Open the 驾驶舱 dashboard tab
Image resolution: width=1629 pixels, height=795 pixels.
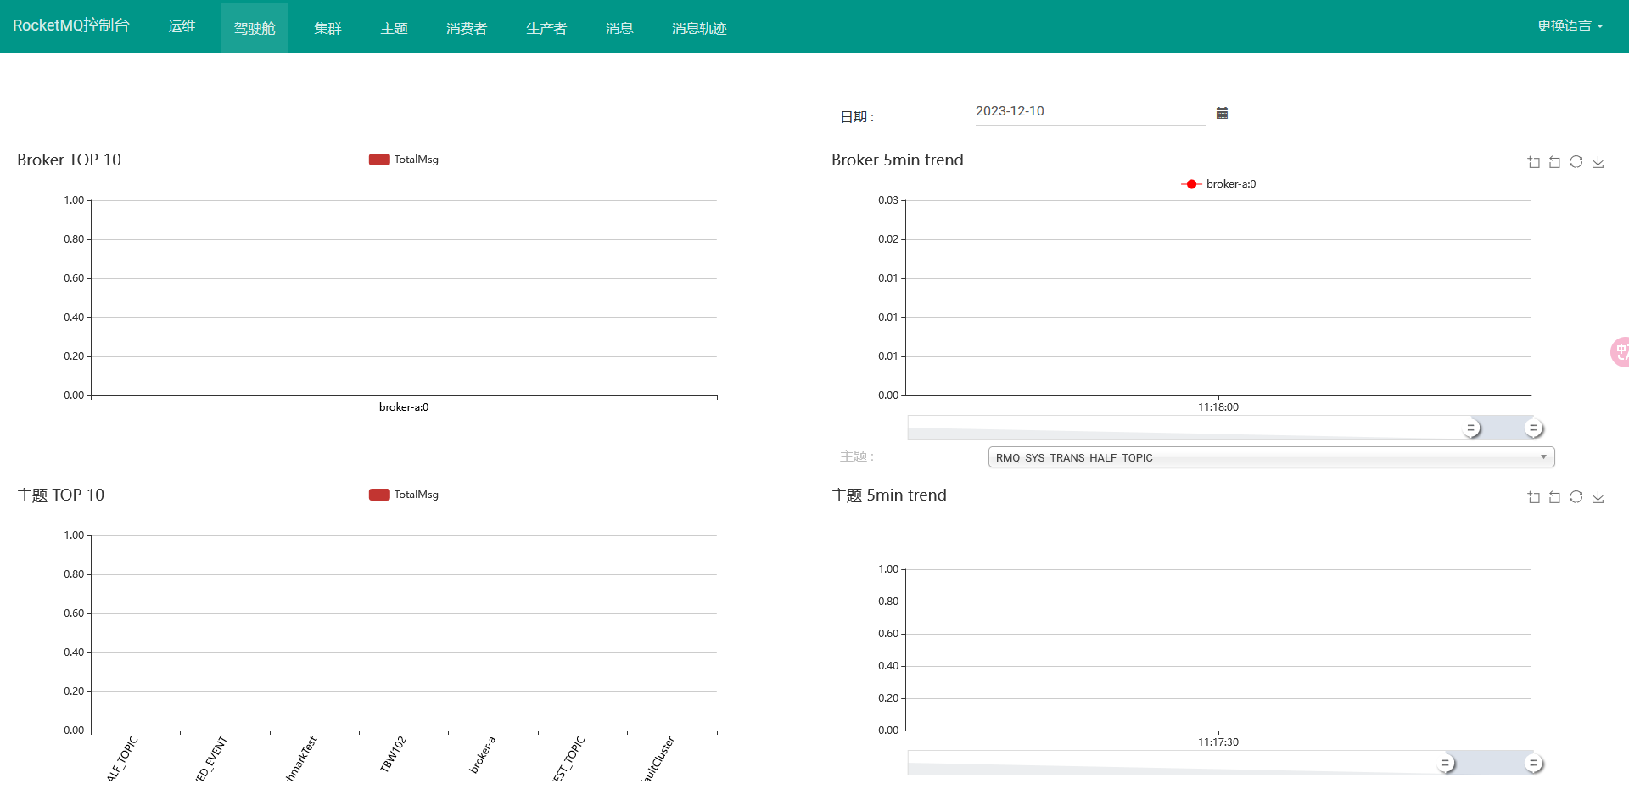coord(255,27)
